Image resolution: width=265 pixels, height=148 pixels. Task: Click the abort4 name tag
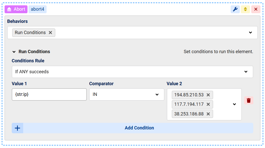pos(37,9)
